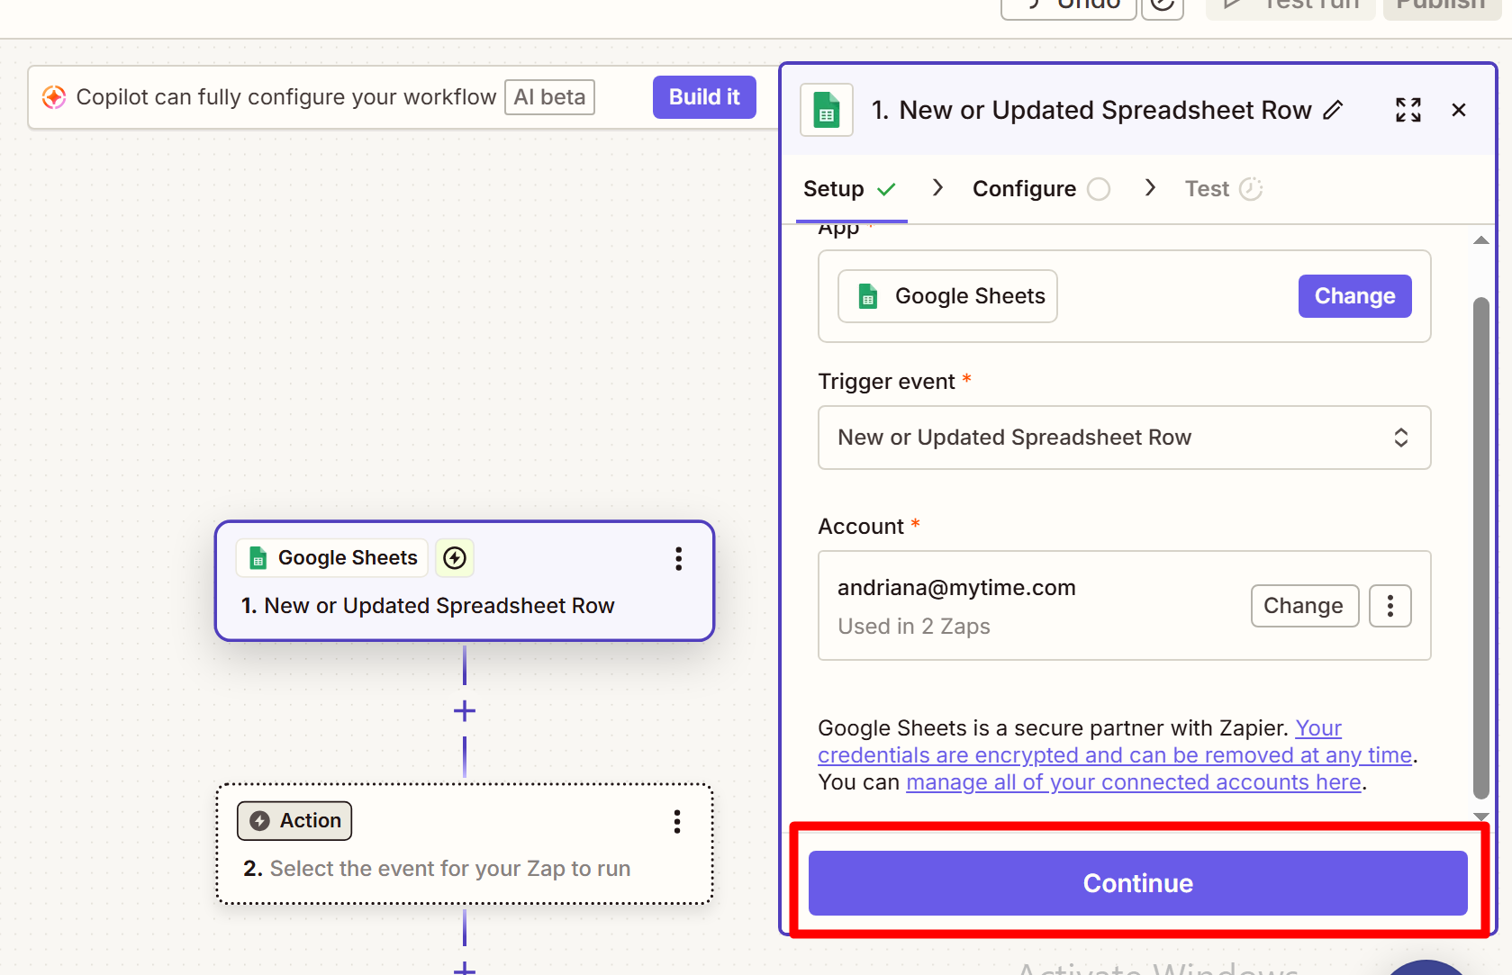Click the Build it button
1512x975 pixels.
[x=704, y=97]
